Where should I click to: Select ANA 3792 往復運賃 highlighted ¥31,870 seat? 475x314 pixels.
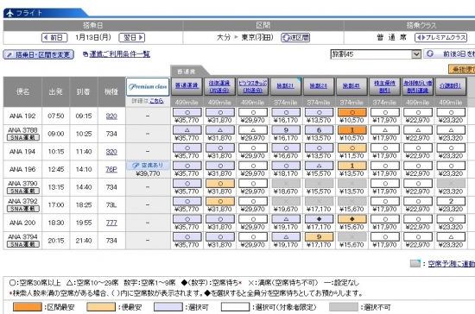[220, 202]
